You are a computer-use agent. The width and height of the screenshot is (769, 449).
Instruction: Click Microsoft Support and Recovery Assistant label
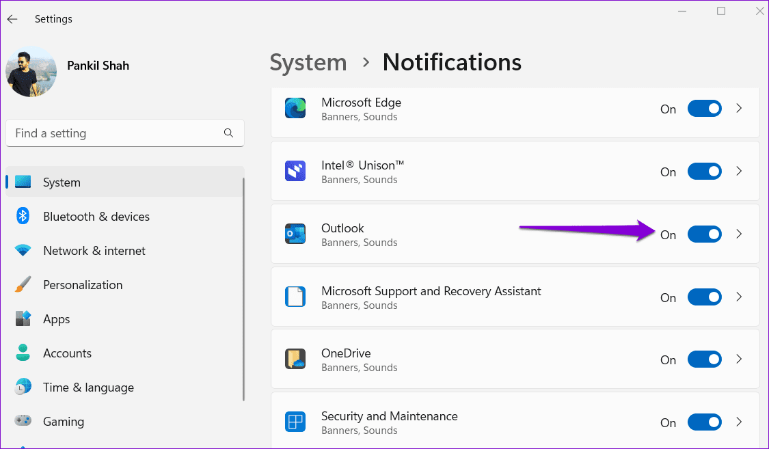tap(431, 291)
